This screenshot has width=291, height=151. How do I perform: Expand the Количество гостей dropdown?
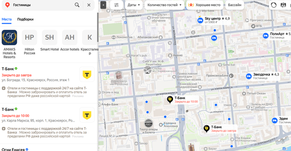click(x=165, y=5)
